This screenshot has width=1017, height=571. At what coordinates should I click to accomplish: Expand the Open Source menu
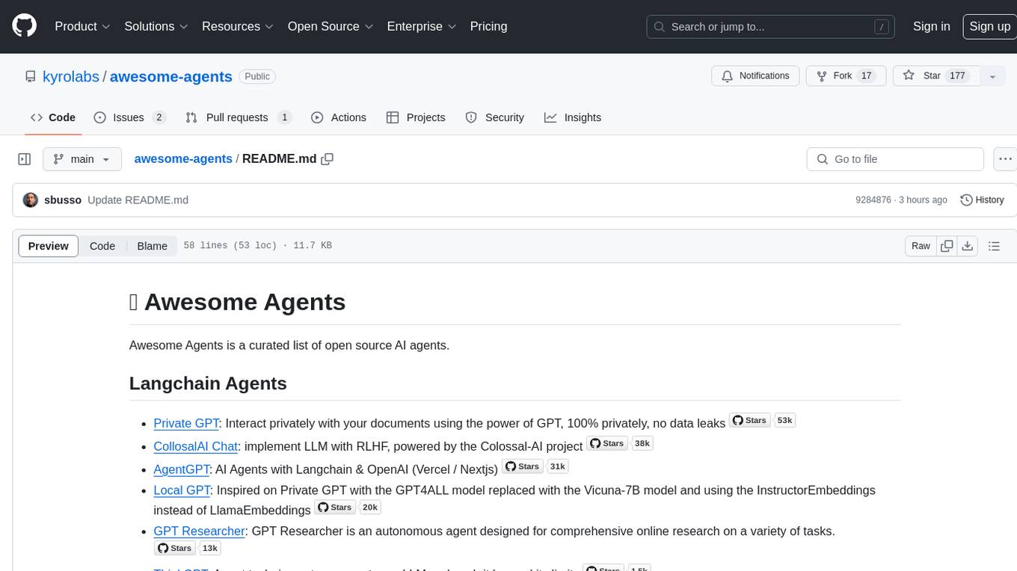tap(330, 26)
